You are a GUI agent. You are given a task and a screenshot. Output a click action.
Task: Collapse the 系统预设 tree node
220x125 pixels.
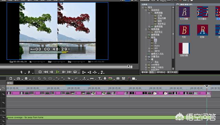point(146,10)
